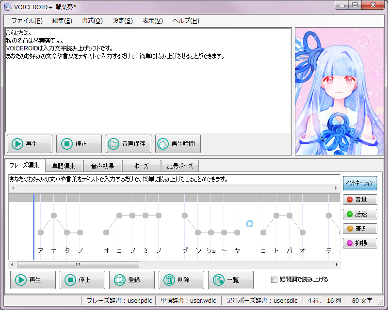Image resolution: width=388 pixels, height=310 pixels.
Task: Click the 89 文字 character count
Action: tap(362, 301)
